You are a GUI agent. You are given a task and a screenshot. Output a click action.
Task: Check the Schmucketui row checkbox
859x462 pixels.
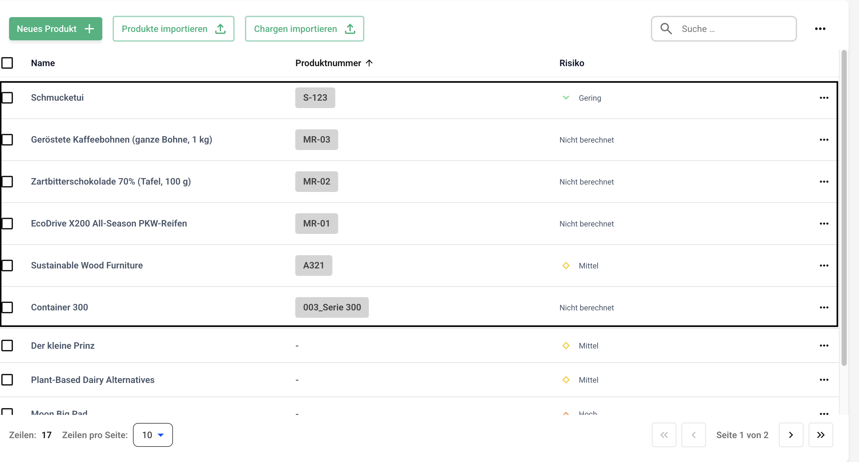tap(7, 98)
